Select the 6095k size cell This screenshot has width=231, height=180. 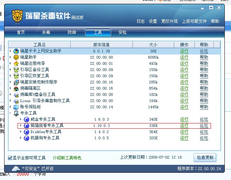coord(153,57)
